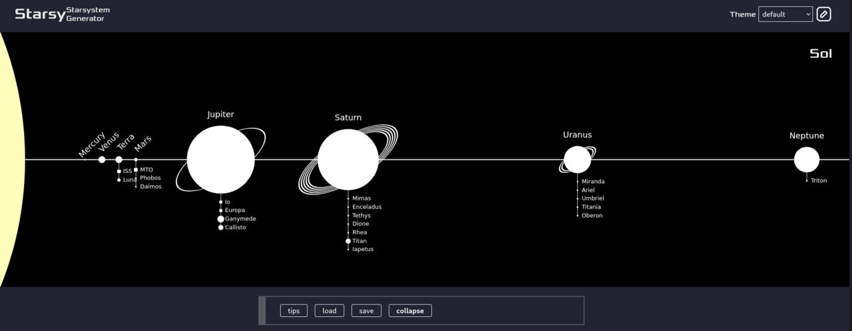The width and height of the screenshot is (852, 331).
Task: Select the Ganymede moon marker
Action: tap(221, 219)
